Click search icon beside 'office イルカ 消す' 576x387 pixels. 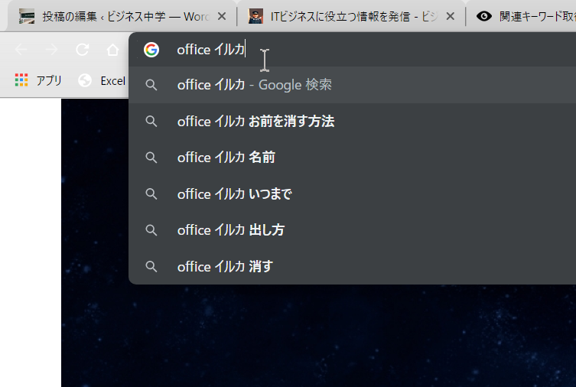point(151,267)
